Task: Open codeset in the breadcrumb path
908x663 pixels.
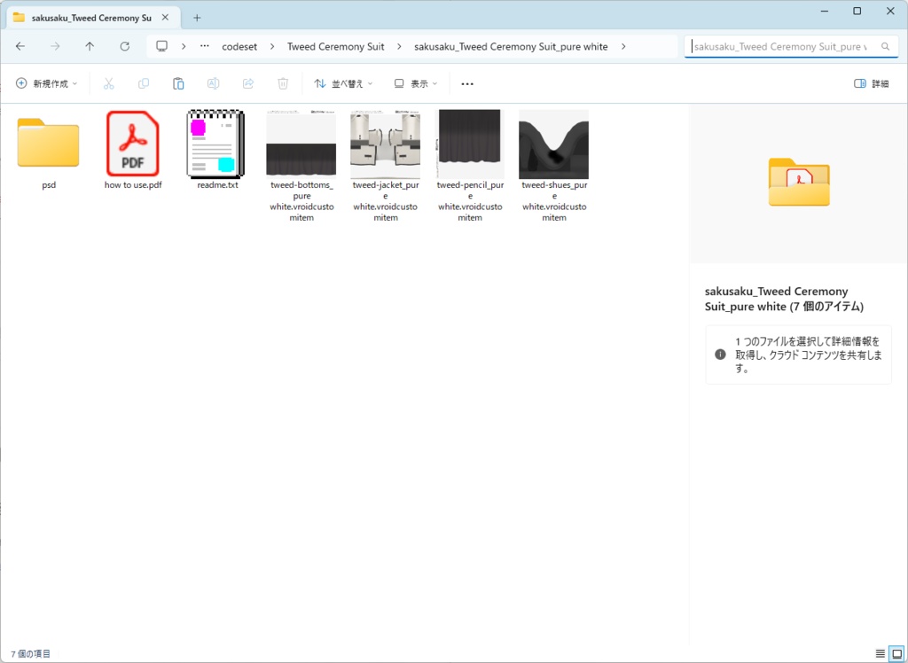Action: click(x=239, y=46)
